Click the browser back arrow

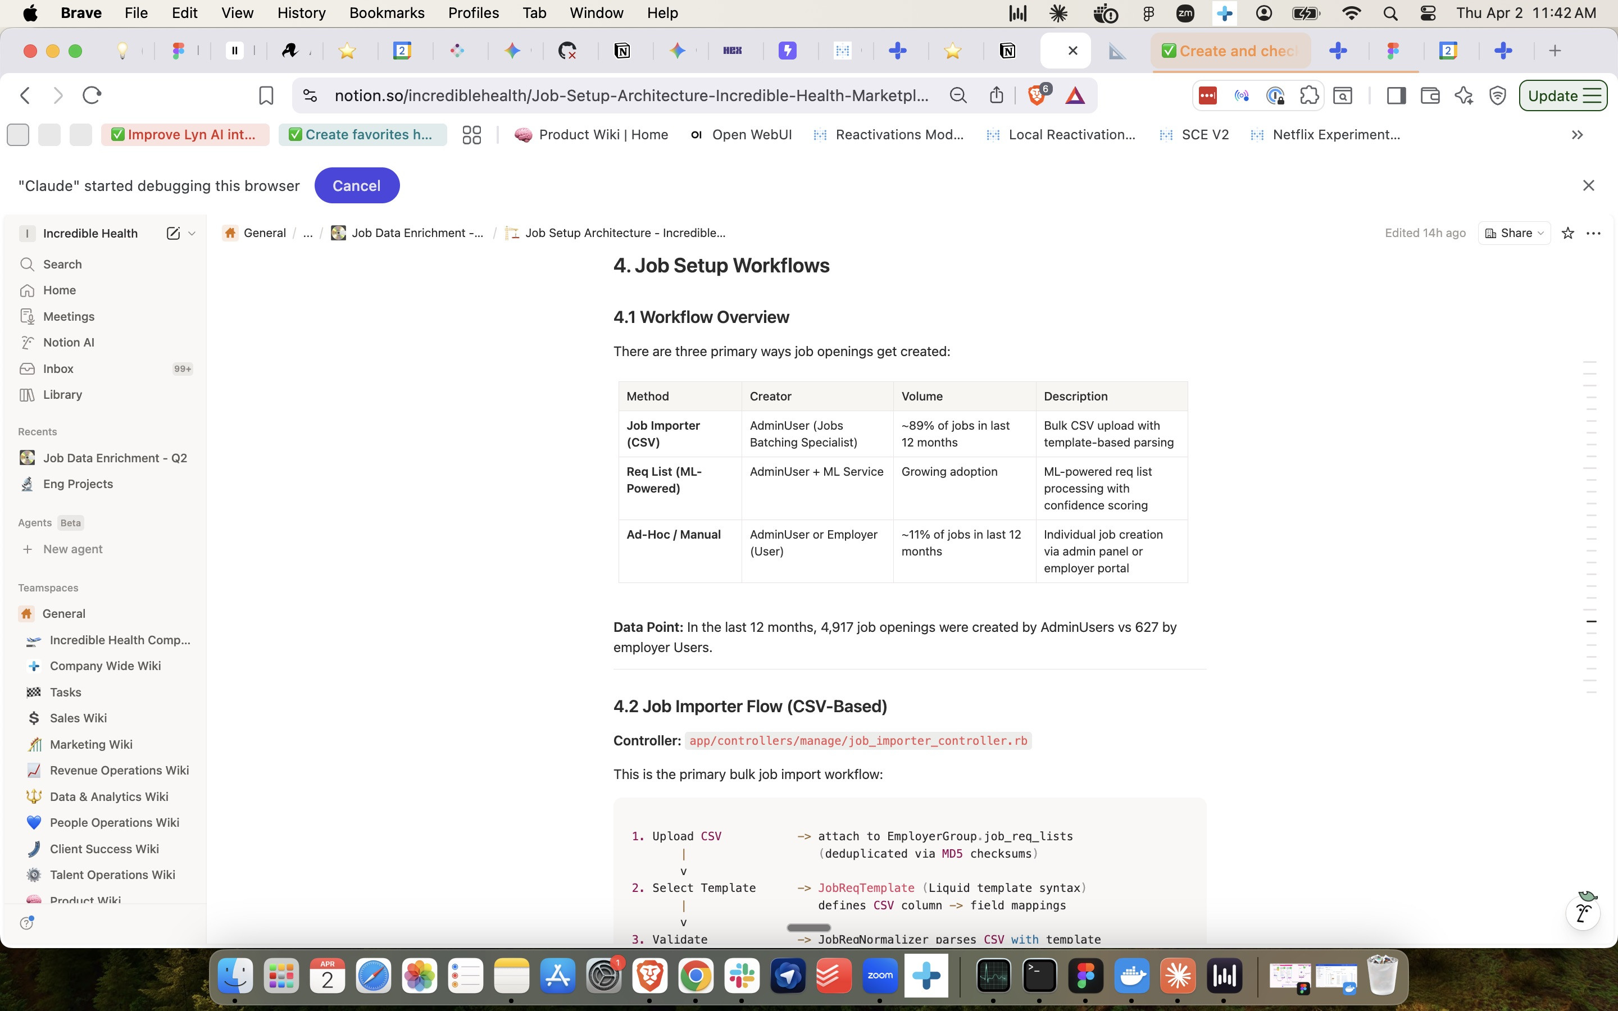[x=25, y=95]
